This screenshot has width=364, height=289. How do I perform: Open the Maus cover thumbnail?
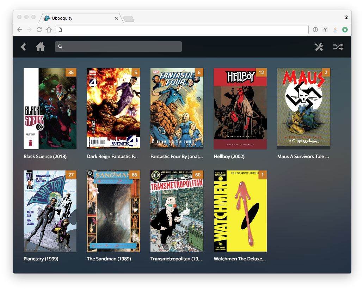pyautogui.click(x=304, y=108)
